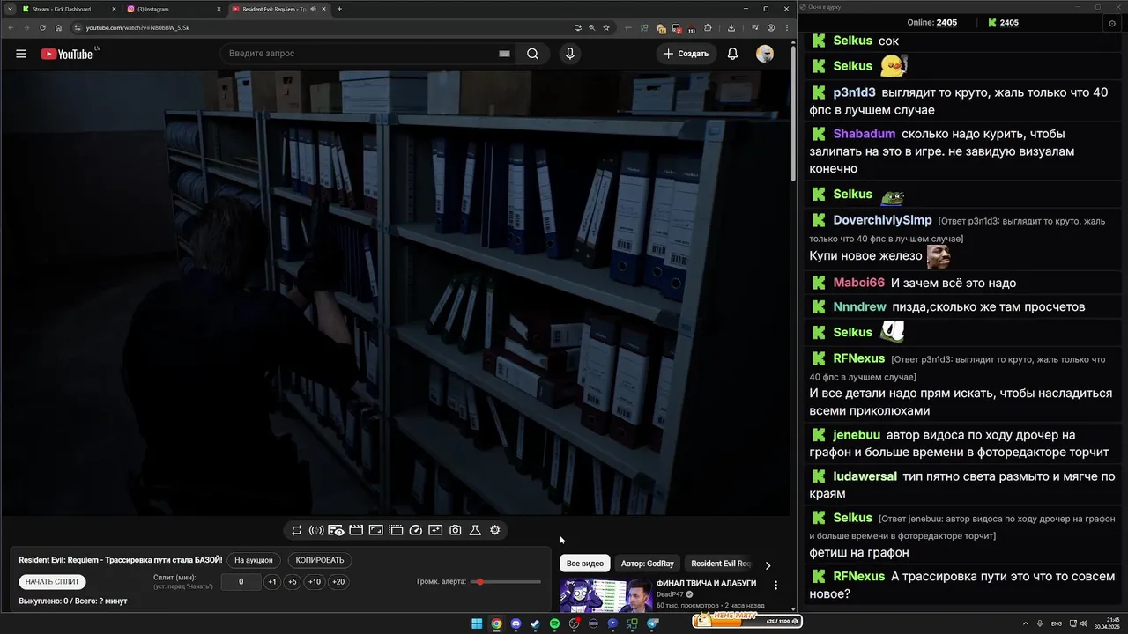The height and width of the screenshot is (634, 1128).
Task: Open the 'Создать' create menu
Action: click(x=686, y=54)
